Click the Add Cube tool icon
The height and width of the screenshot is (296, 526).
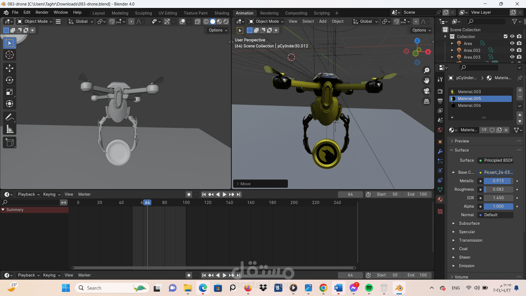pyautogui.click(x=10, y=143)
